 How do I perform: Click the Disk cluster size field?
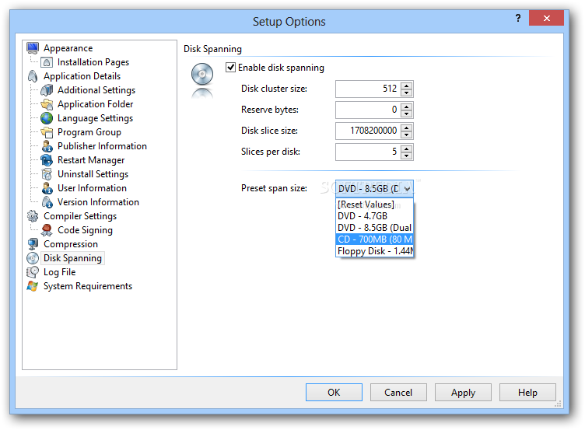pos(368,89)
